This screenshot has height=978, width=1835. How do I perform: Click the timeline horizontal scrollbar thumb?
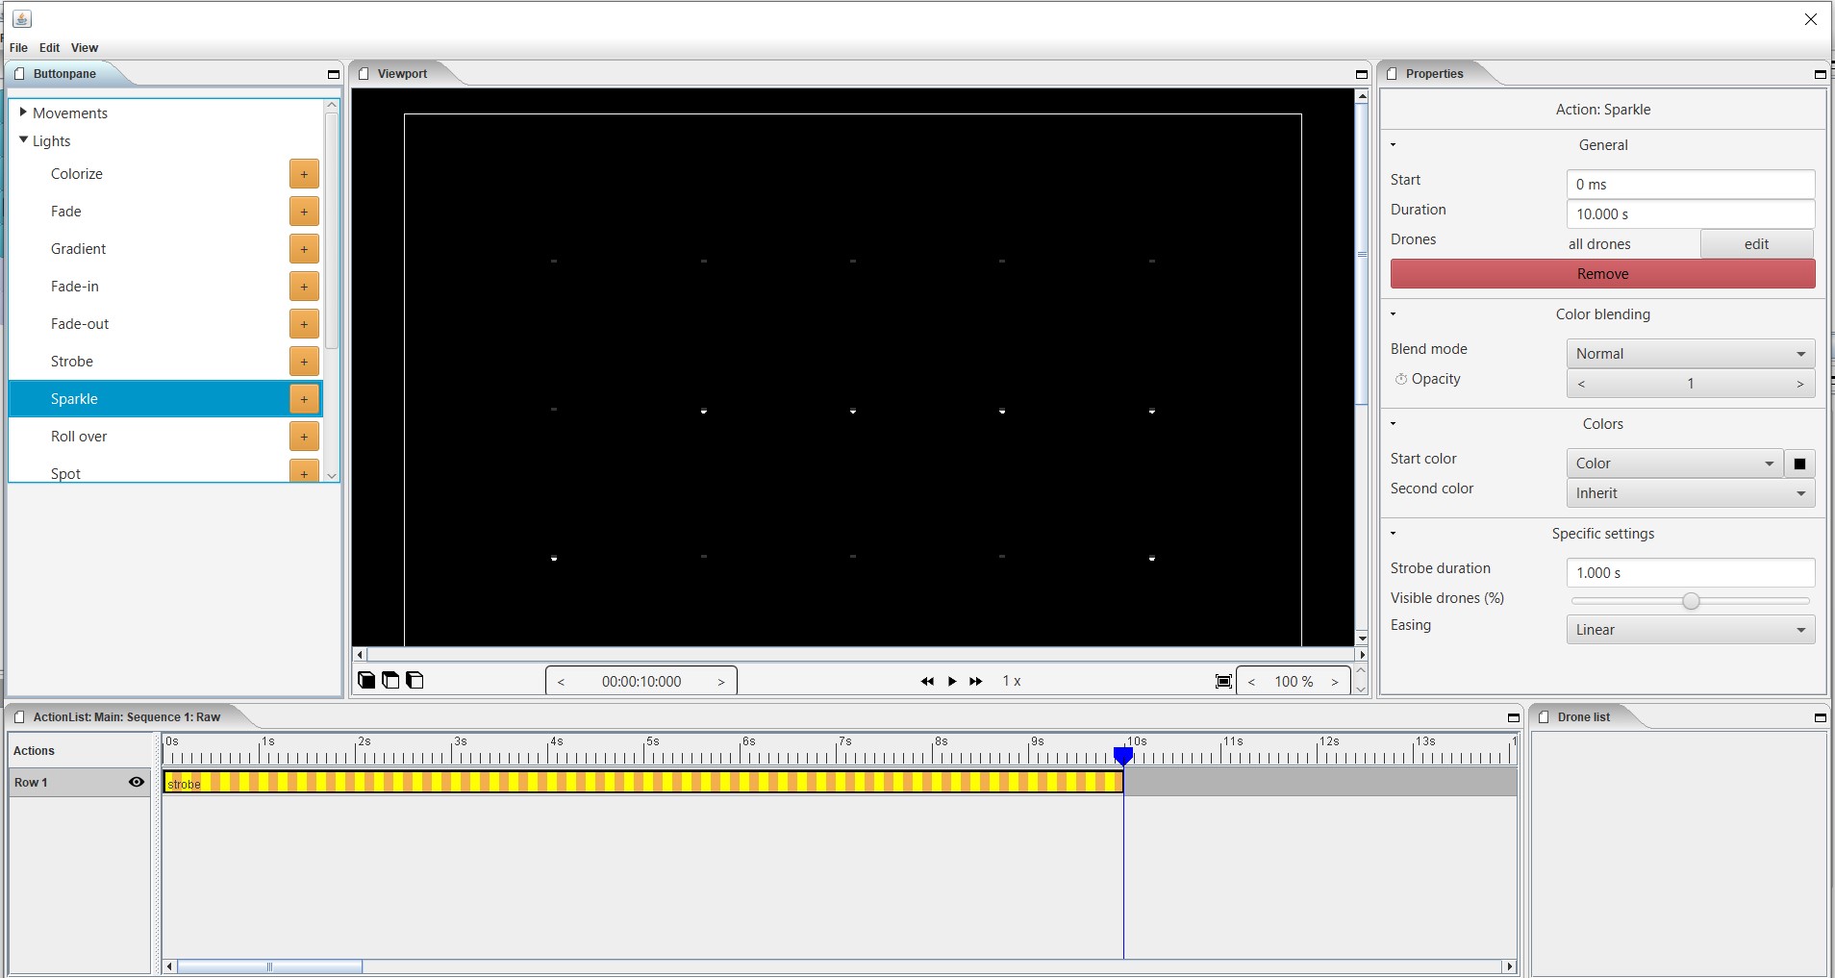pyautogui.click(x=269, y=966)
